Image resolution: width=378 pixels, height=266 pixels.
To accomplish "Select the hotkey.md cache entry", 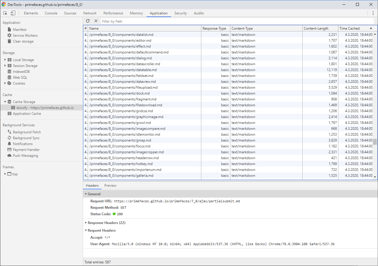I will [228, 164].
